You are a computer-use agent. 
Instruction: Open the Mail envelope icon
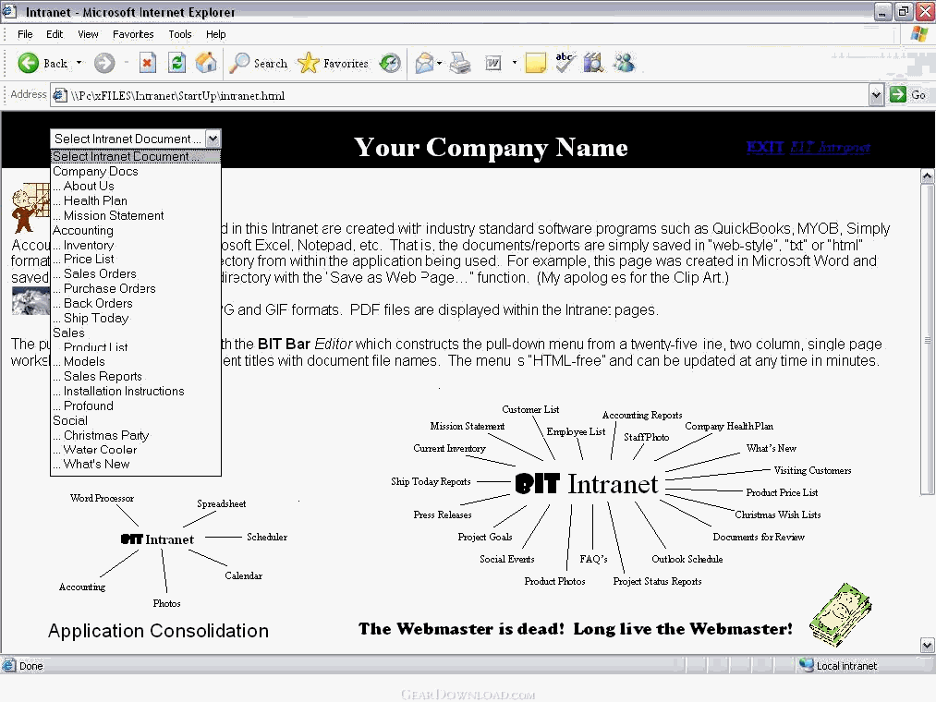pyautogui.click(x=424, y=63)
